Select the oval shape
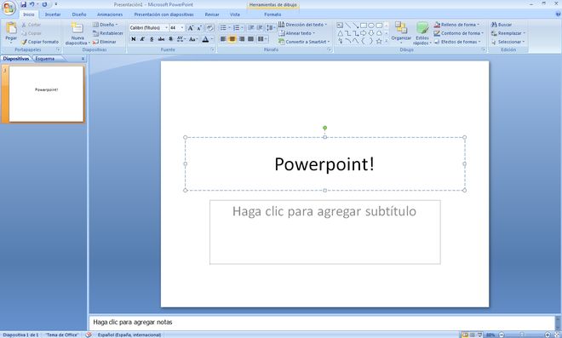The image size is (562, 338). coord(371,25)
